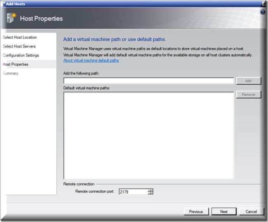Go to Select Host Servers step
268x222 pixels.
coord(19,46)
